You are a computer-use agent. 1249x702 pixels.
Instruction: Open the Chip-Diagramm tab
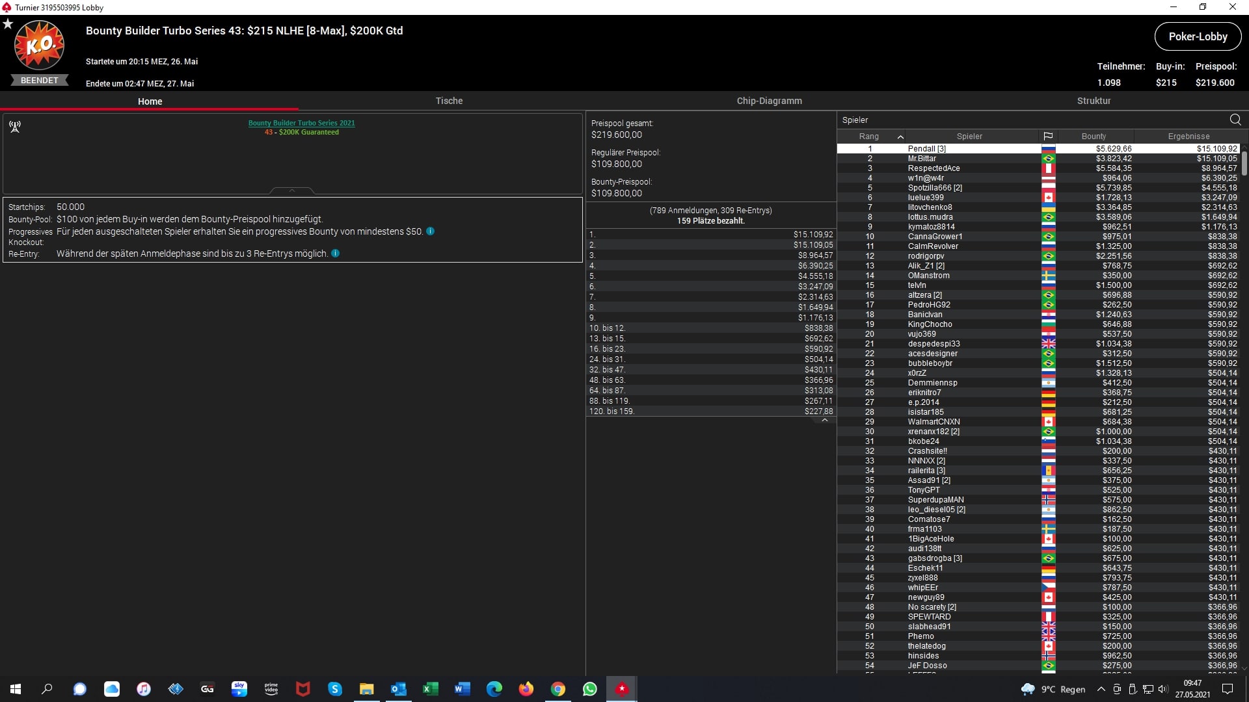tap(769, 101)
